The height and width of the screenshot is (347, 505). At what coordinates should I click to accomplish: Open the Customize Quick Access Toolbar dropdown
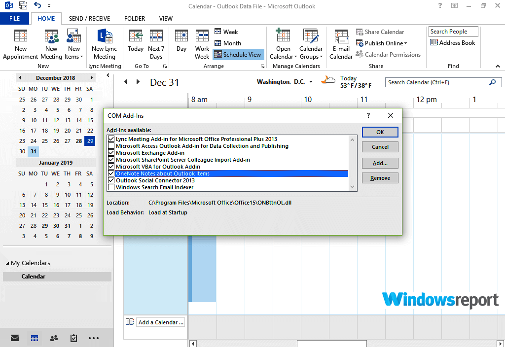[49, 6]
